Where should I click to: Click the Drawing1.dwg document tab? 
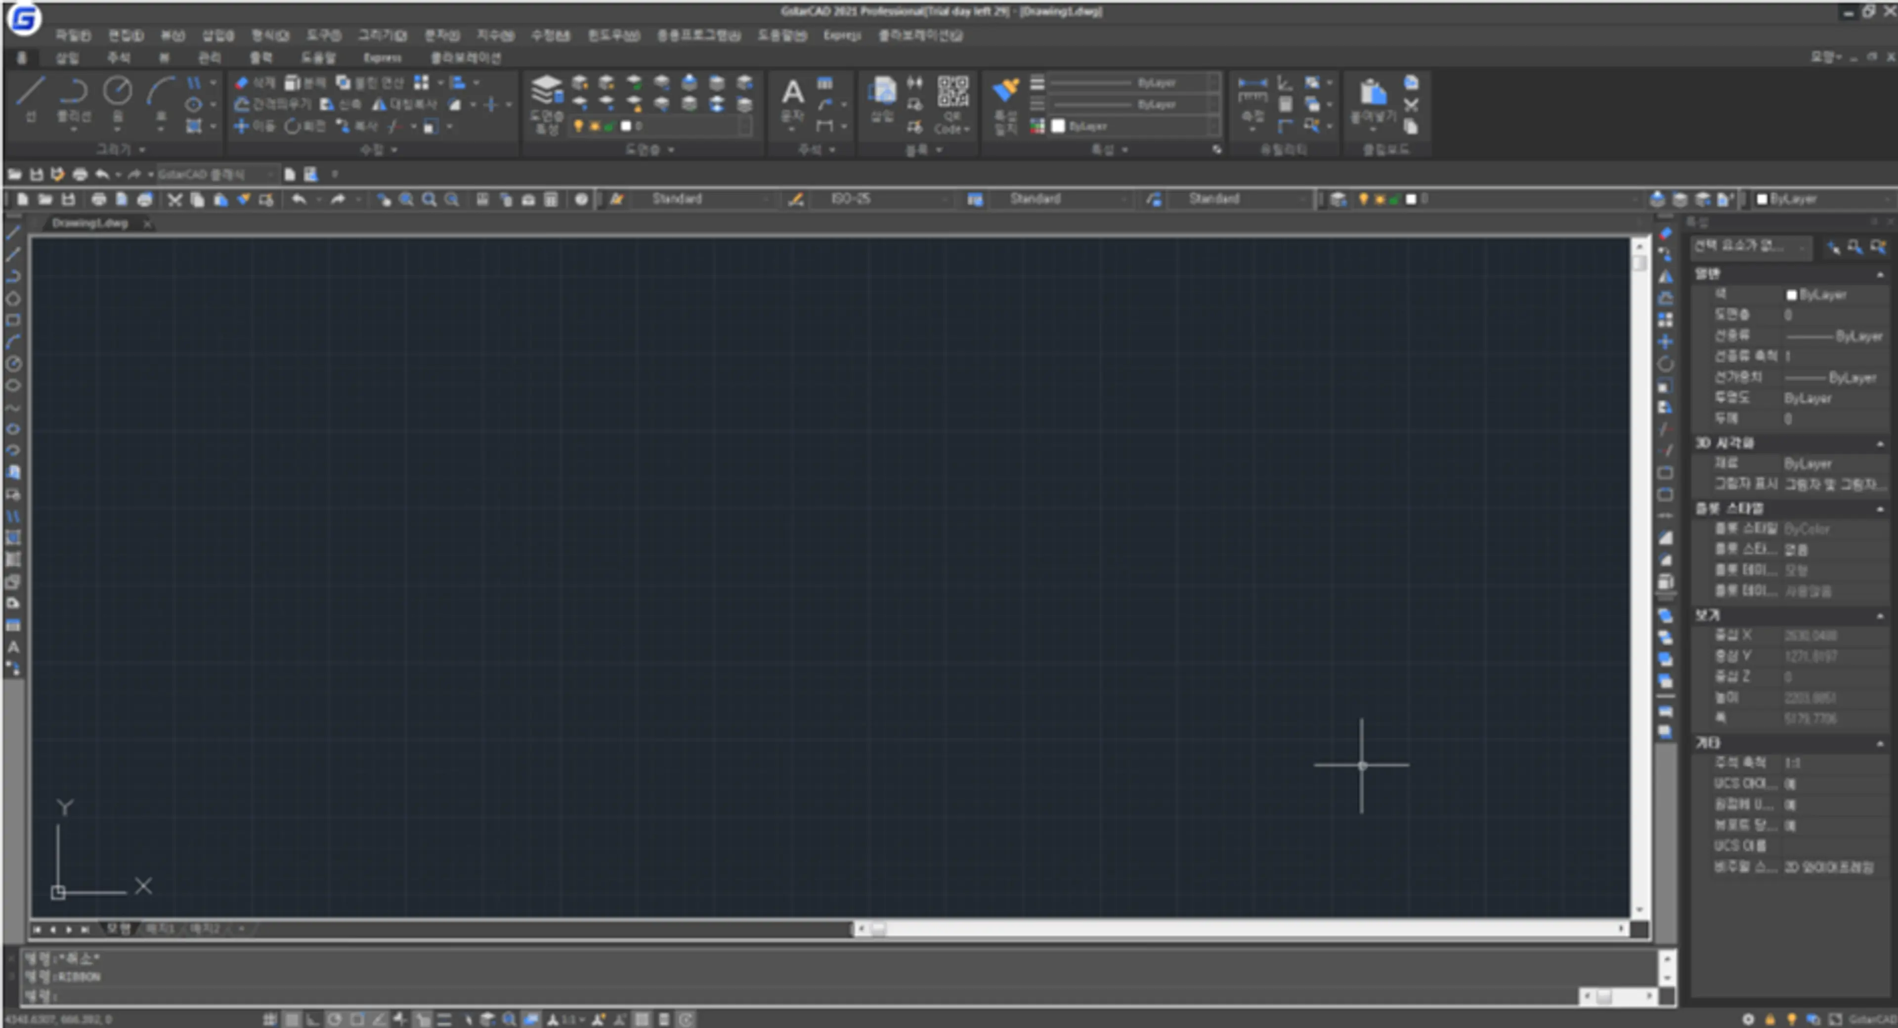click(90, 223)
